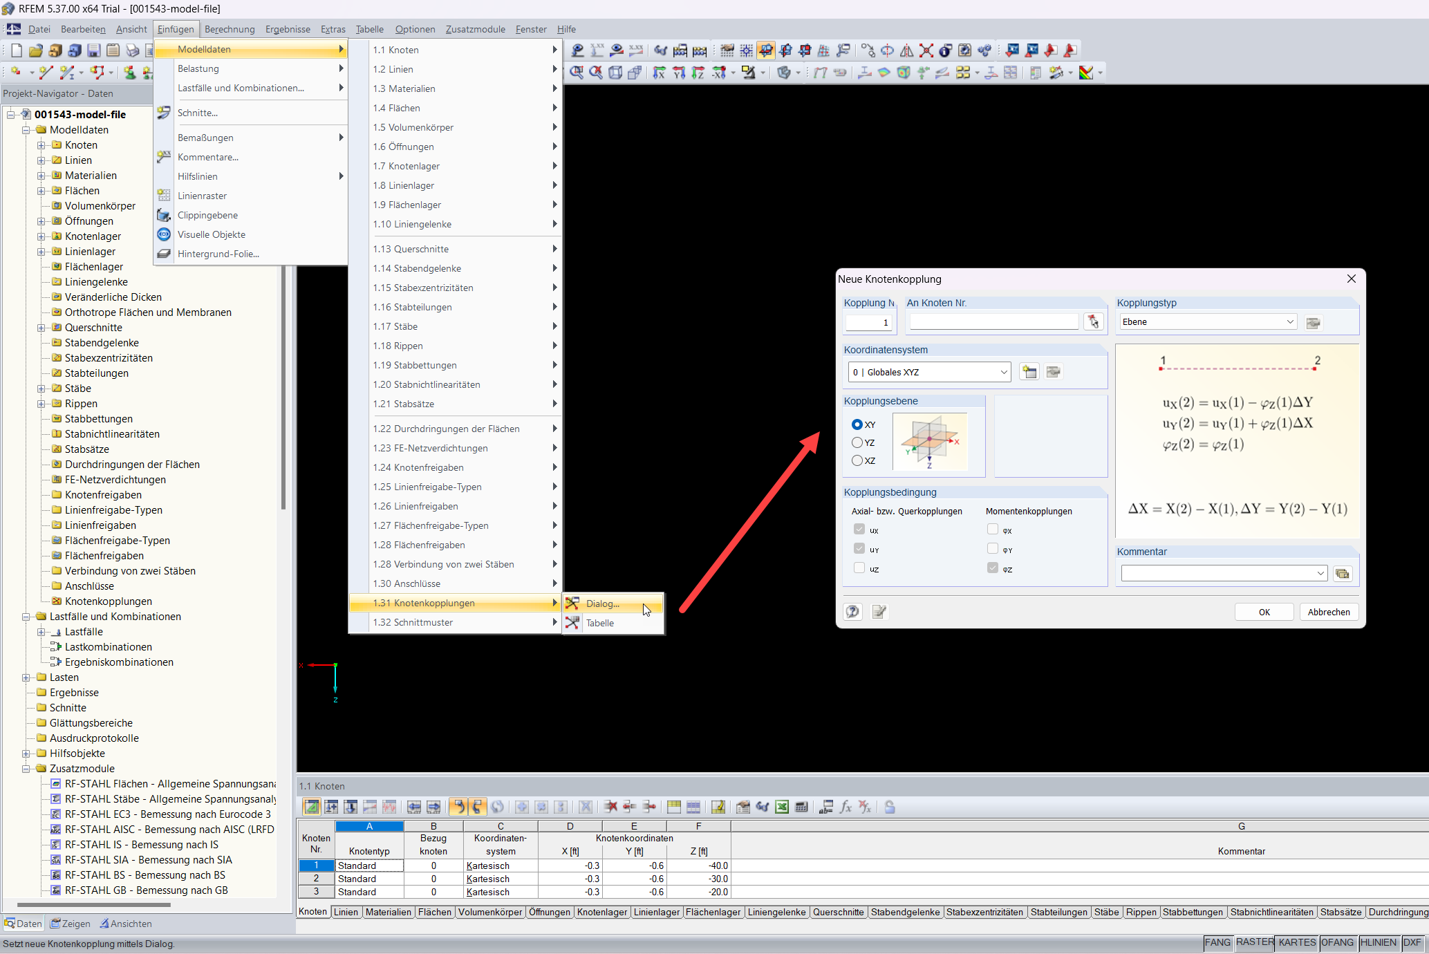The image size is (1429, 954).
Task: Select the YZ coupling plane radio button
Action: [x=857, y=442]
